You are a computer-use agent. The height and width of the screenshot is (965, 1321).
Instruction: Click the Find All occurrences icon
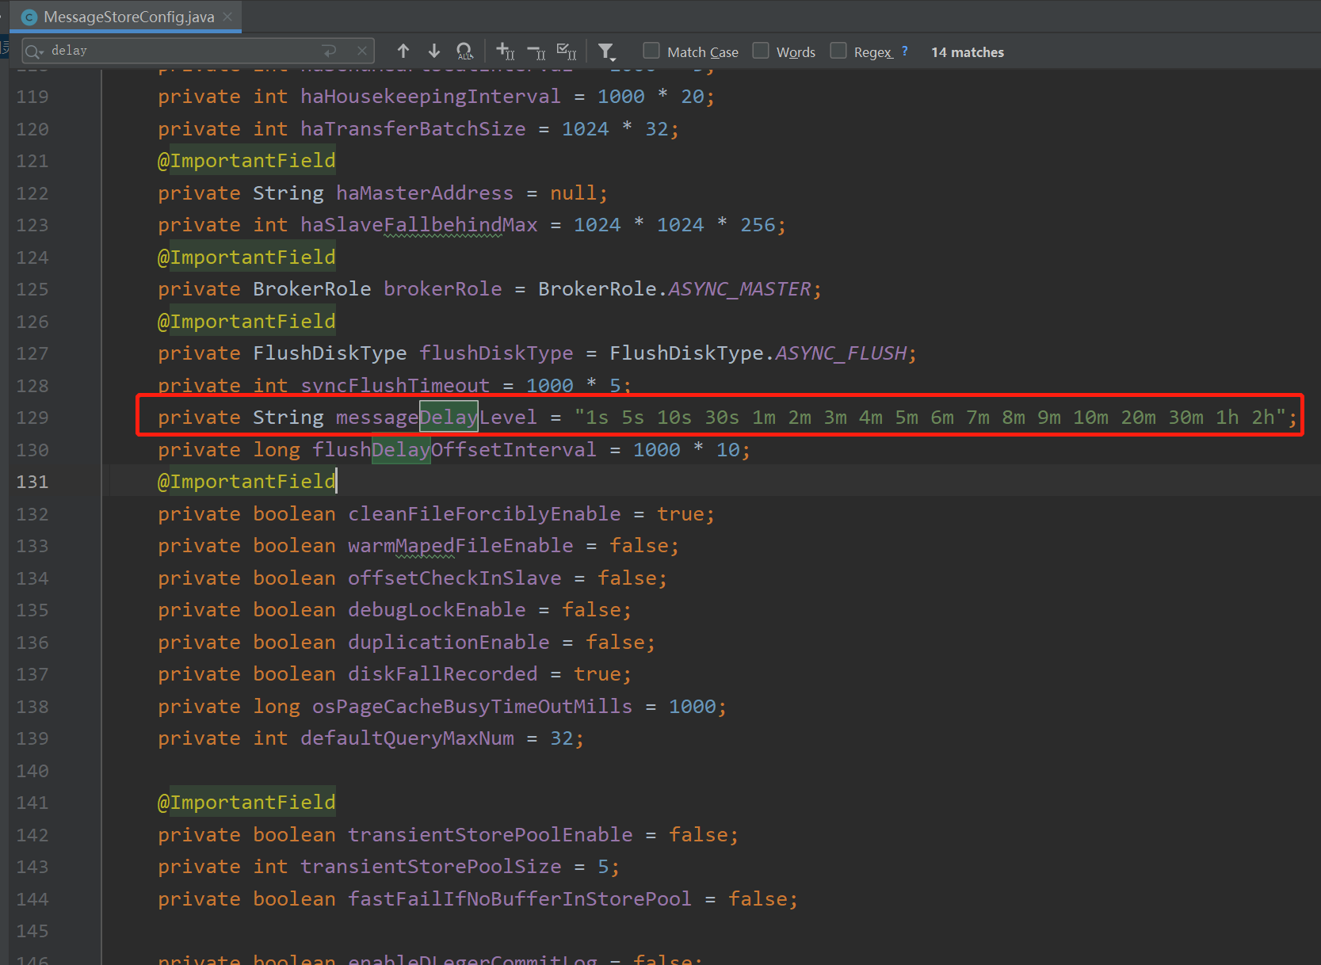[x=465, y=51]
